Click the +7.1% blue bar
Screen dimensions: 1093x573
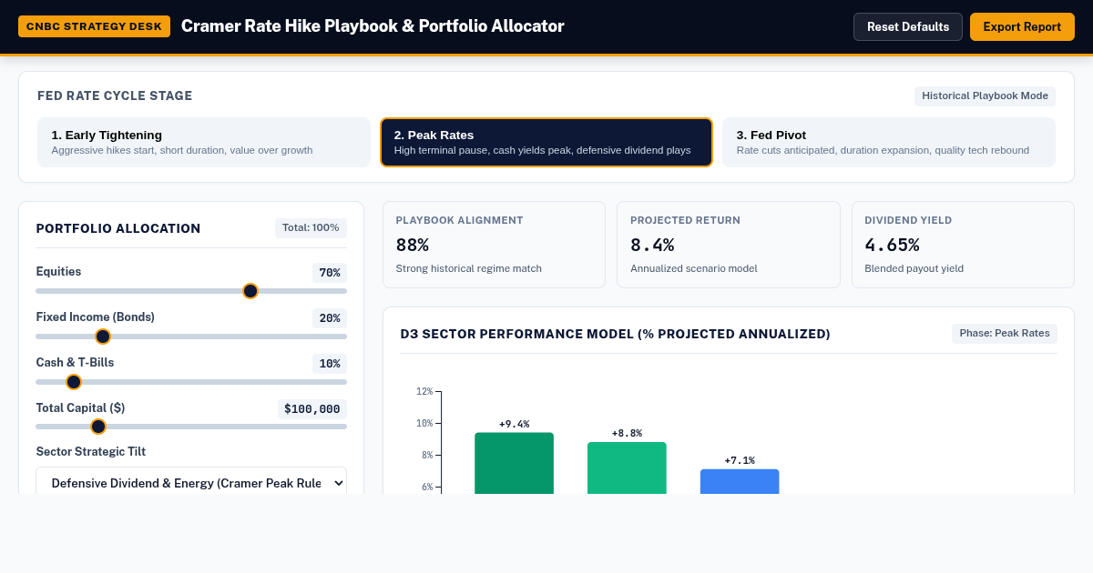[x=740, y=481]
